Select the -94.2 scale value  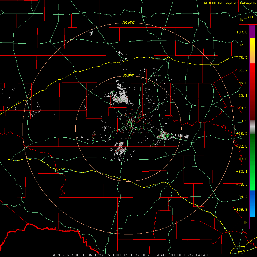(x=242, y=197)
